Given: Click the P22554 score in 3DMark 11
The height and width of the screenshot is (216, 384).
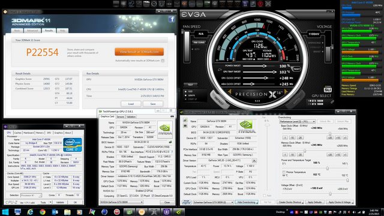Looking at the screenshot, I should [43, 52].
